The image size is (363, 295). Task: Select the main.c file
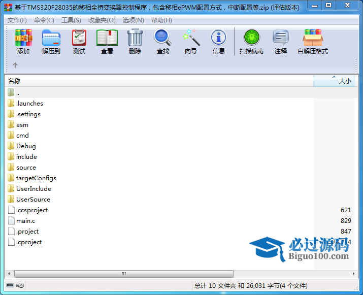(x=25, y=221)
